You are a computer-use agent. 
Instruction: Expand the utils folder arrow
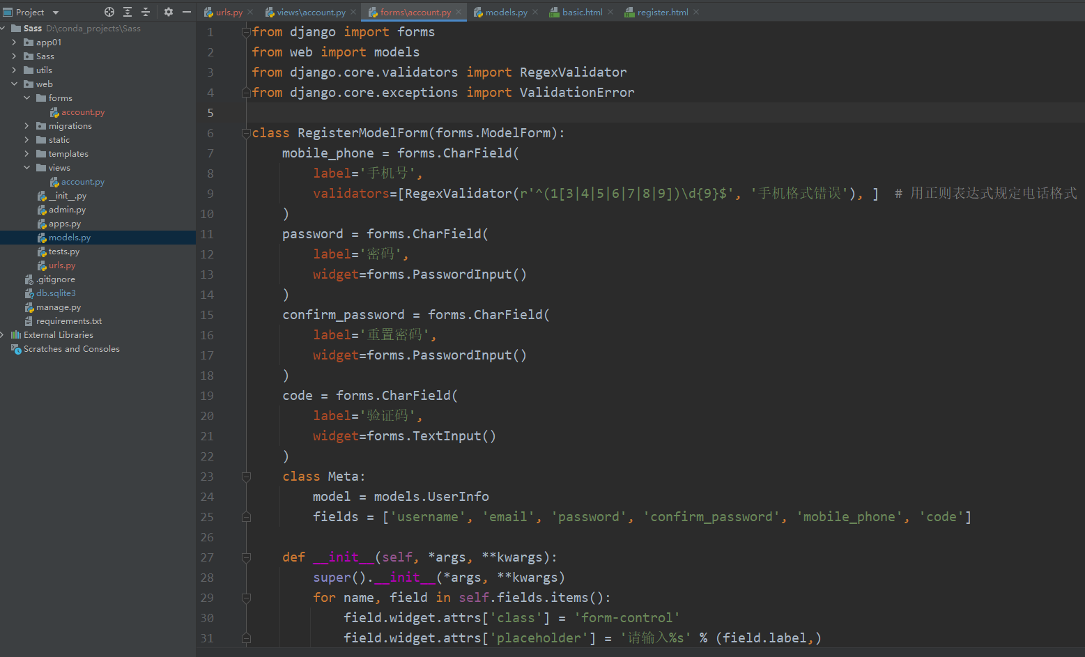click(14, 70)
